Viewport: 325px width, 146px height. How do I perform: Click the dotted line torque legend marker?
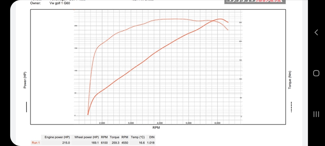[x=291, y=107]
